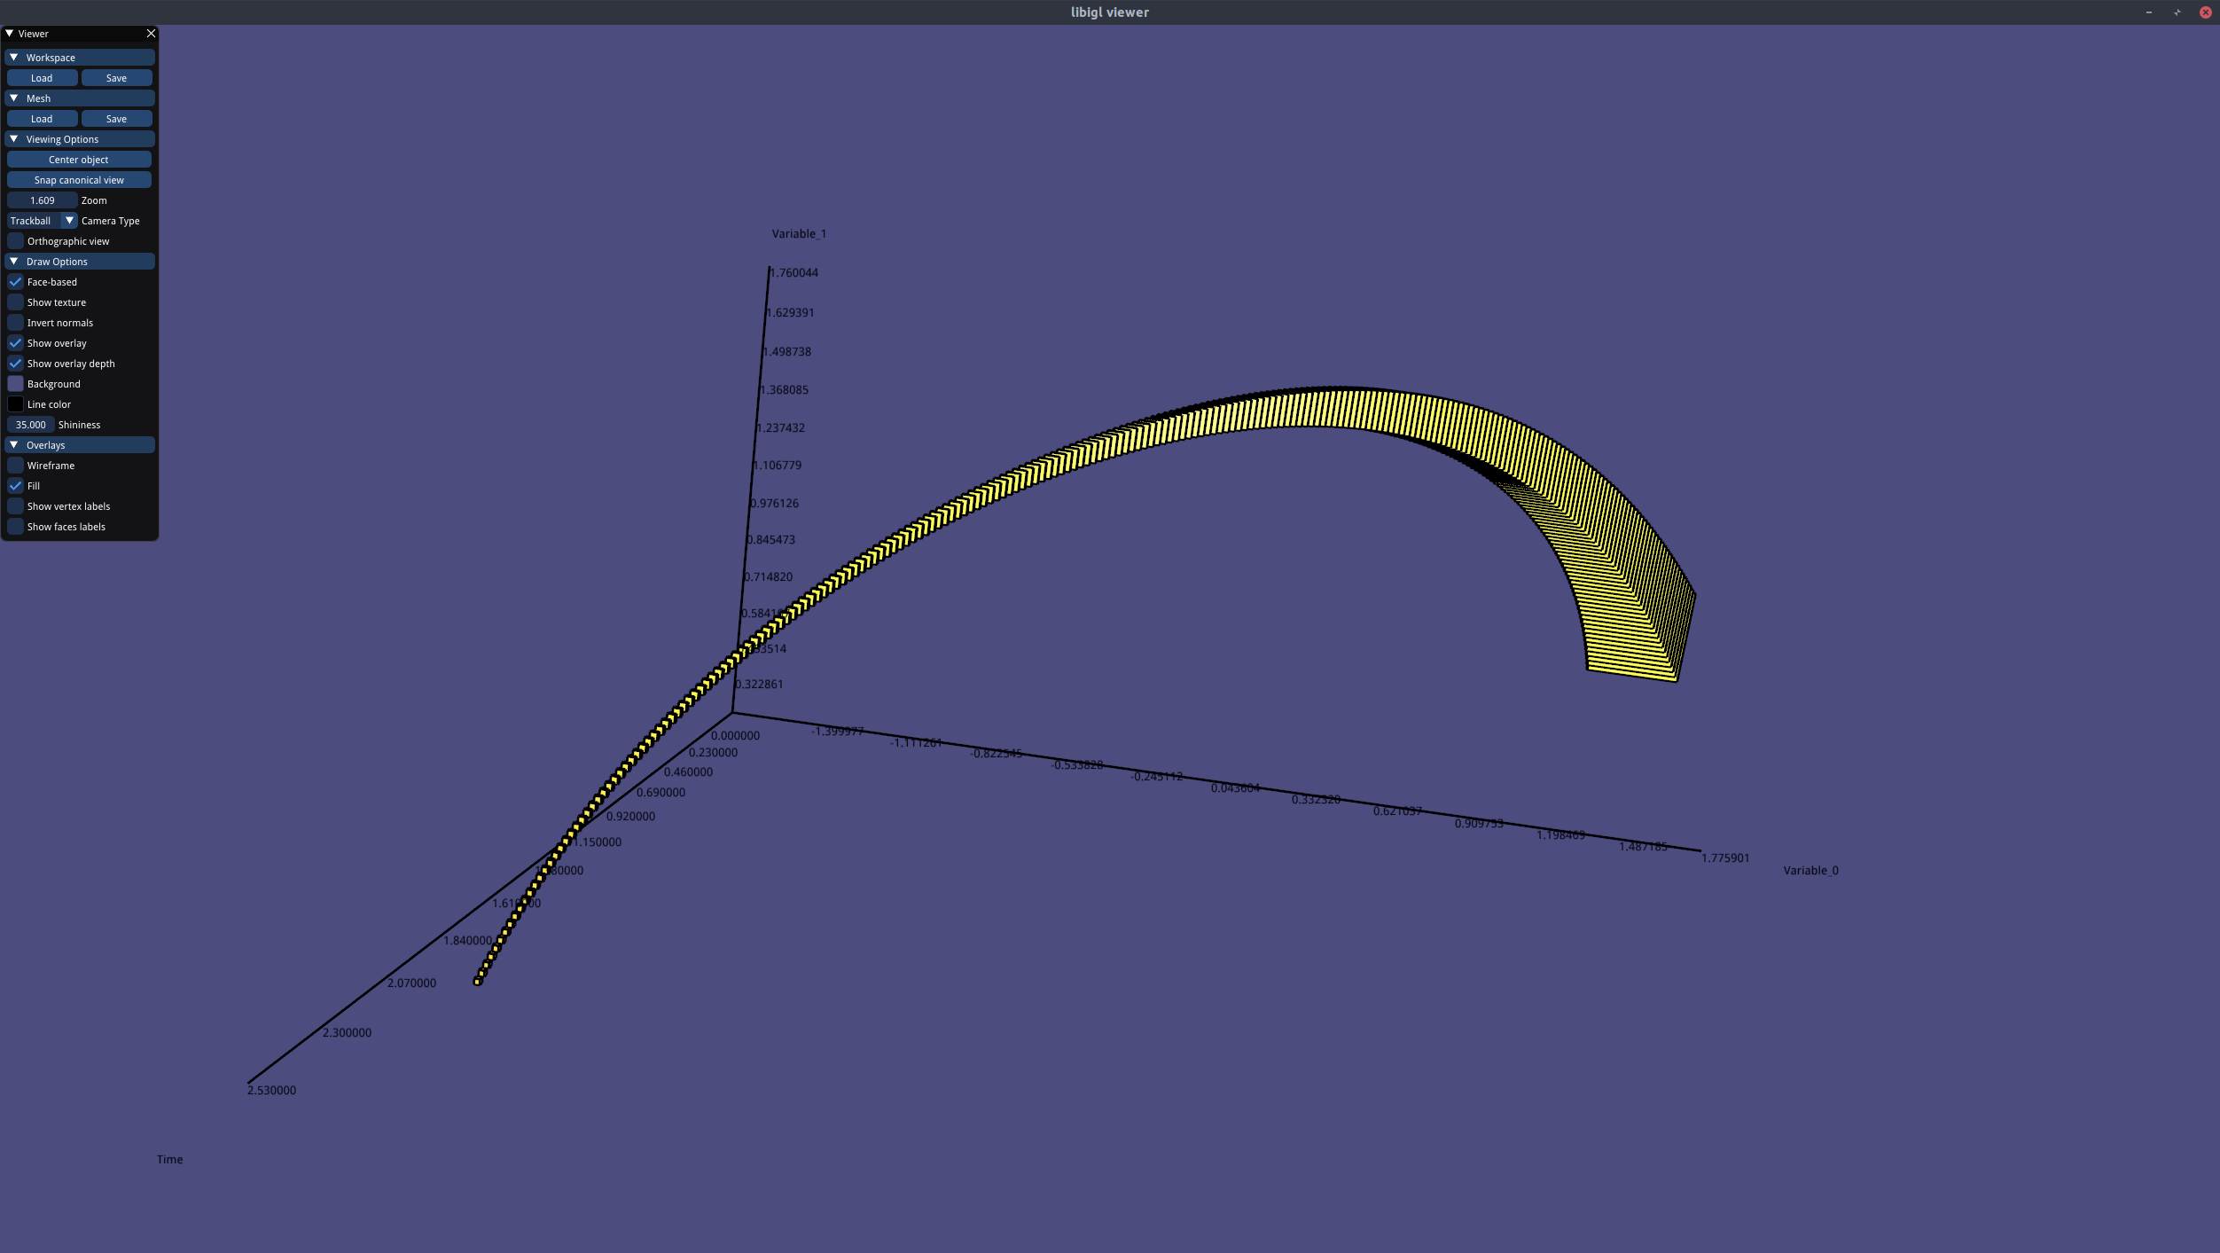
Task: Select the Zoom value field
Action: (42, 200)
